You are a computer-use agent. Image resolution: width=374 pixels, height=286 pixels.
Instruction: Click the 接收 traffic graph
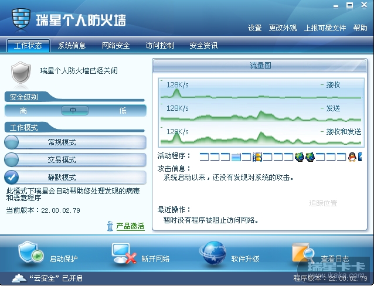click(261, 89)
